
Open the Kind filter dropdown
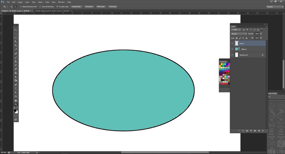click(236, 30)
